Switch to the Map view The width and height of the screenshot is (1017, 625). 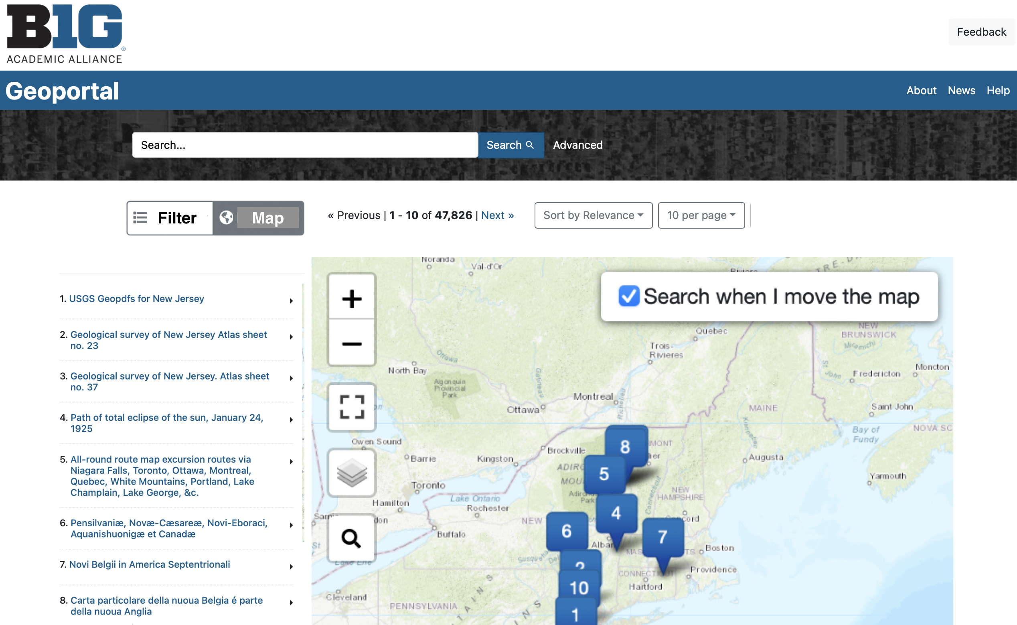pyautogui.click(x=258, y=218)
